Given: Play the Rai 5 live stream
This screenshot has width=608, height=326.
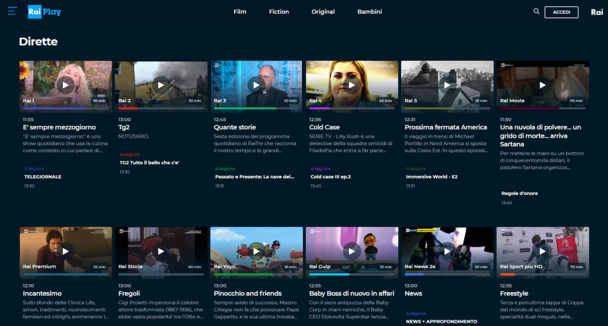Looking at the screenshot, I should [x=447, y=85].
